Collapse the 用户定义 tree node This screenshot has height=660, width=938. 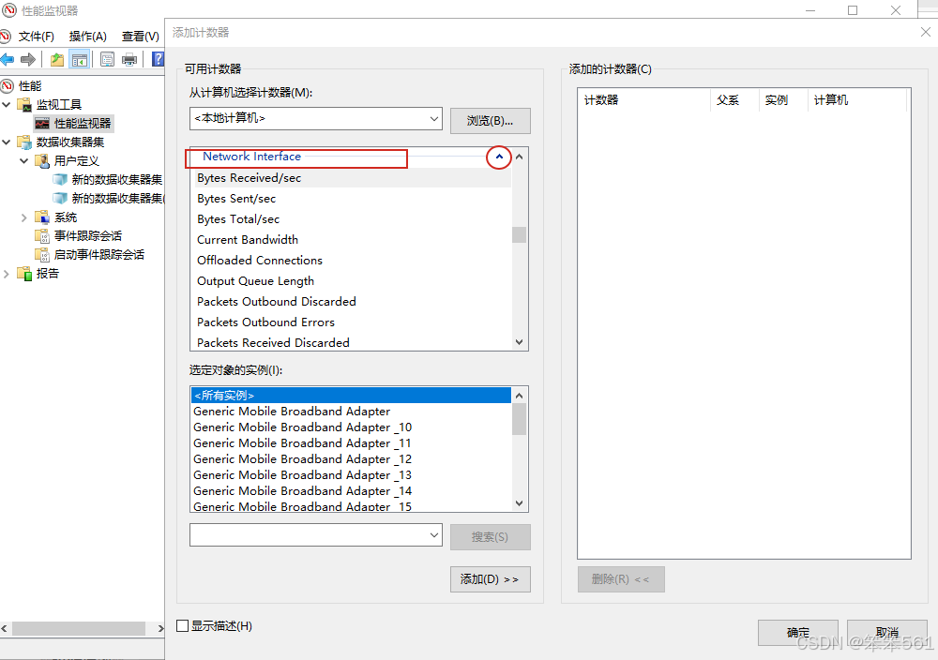24,161
